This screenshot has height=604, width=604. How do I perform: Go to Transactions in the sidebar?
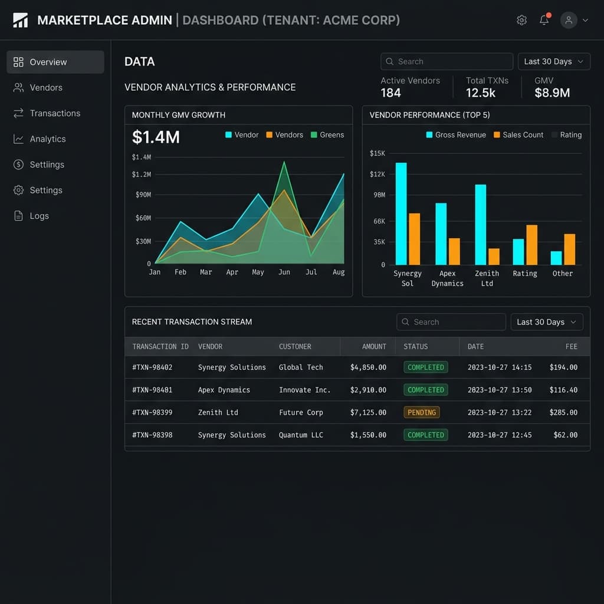[x=55, y=113]
